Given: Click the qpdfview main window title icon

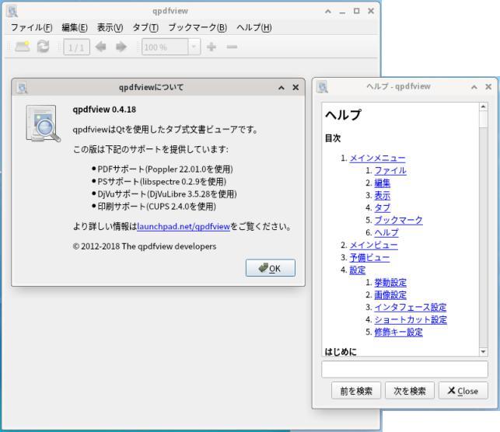Looking at the screenshot, I should 12,11.
